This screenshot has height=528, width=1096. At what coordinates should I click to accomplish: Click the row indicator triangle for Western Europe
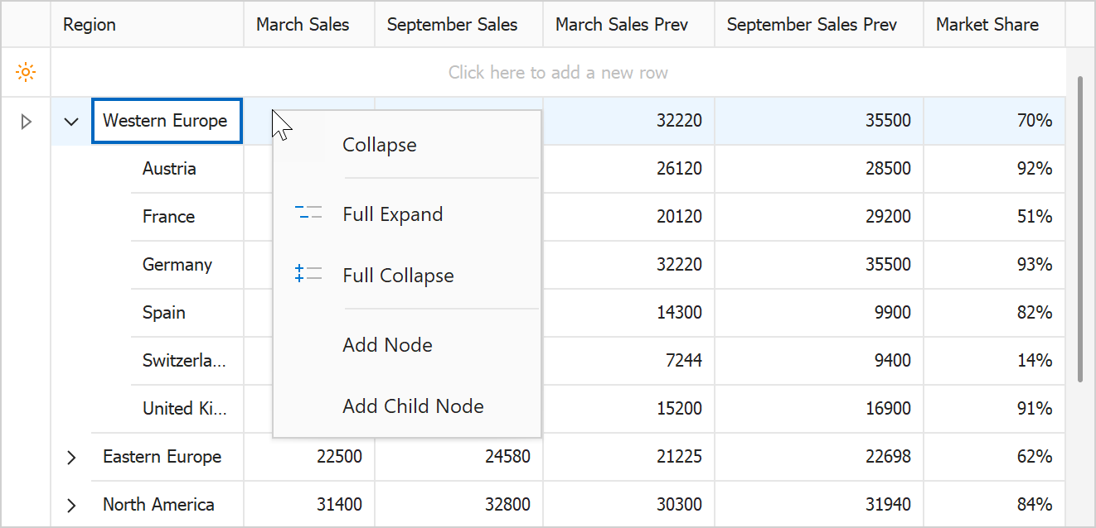(x=26, y=122)
